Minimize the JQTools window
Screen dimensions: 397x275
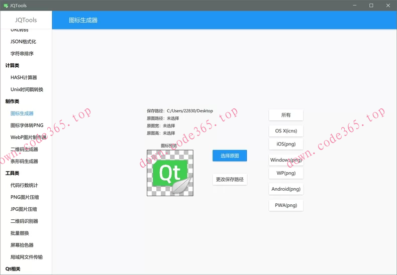354,6
